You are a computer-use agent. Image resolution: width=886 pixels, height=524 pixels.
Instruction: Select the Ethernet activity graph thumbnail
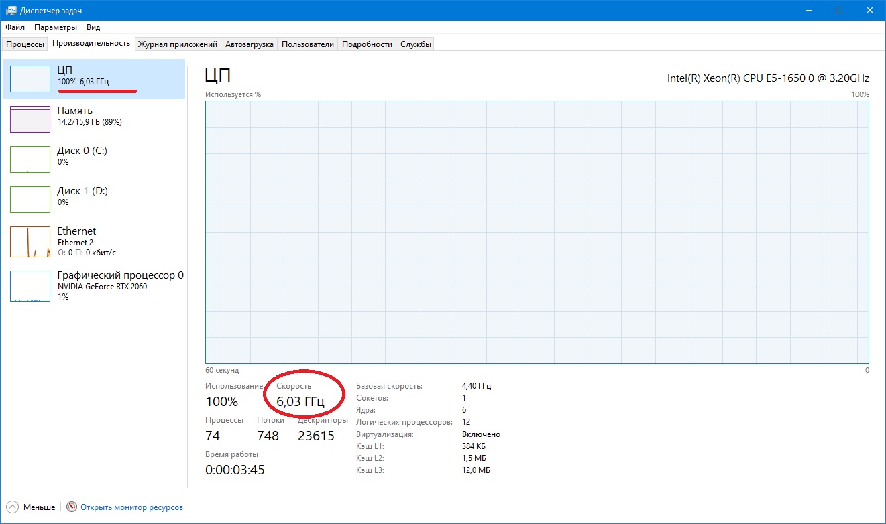pyautogui.click(x=30, y=242)
